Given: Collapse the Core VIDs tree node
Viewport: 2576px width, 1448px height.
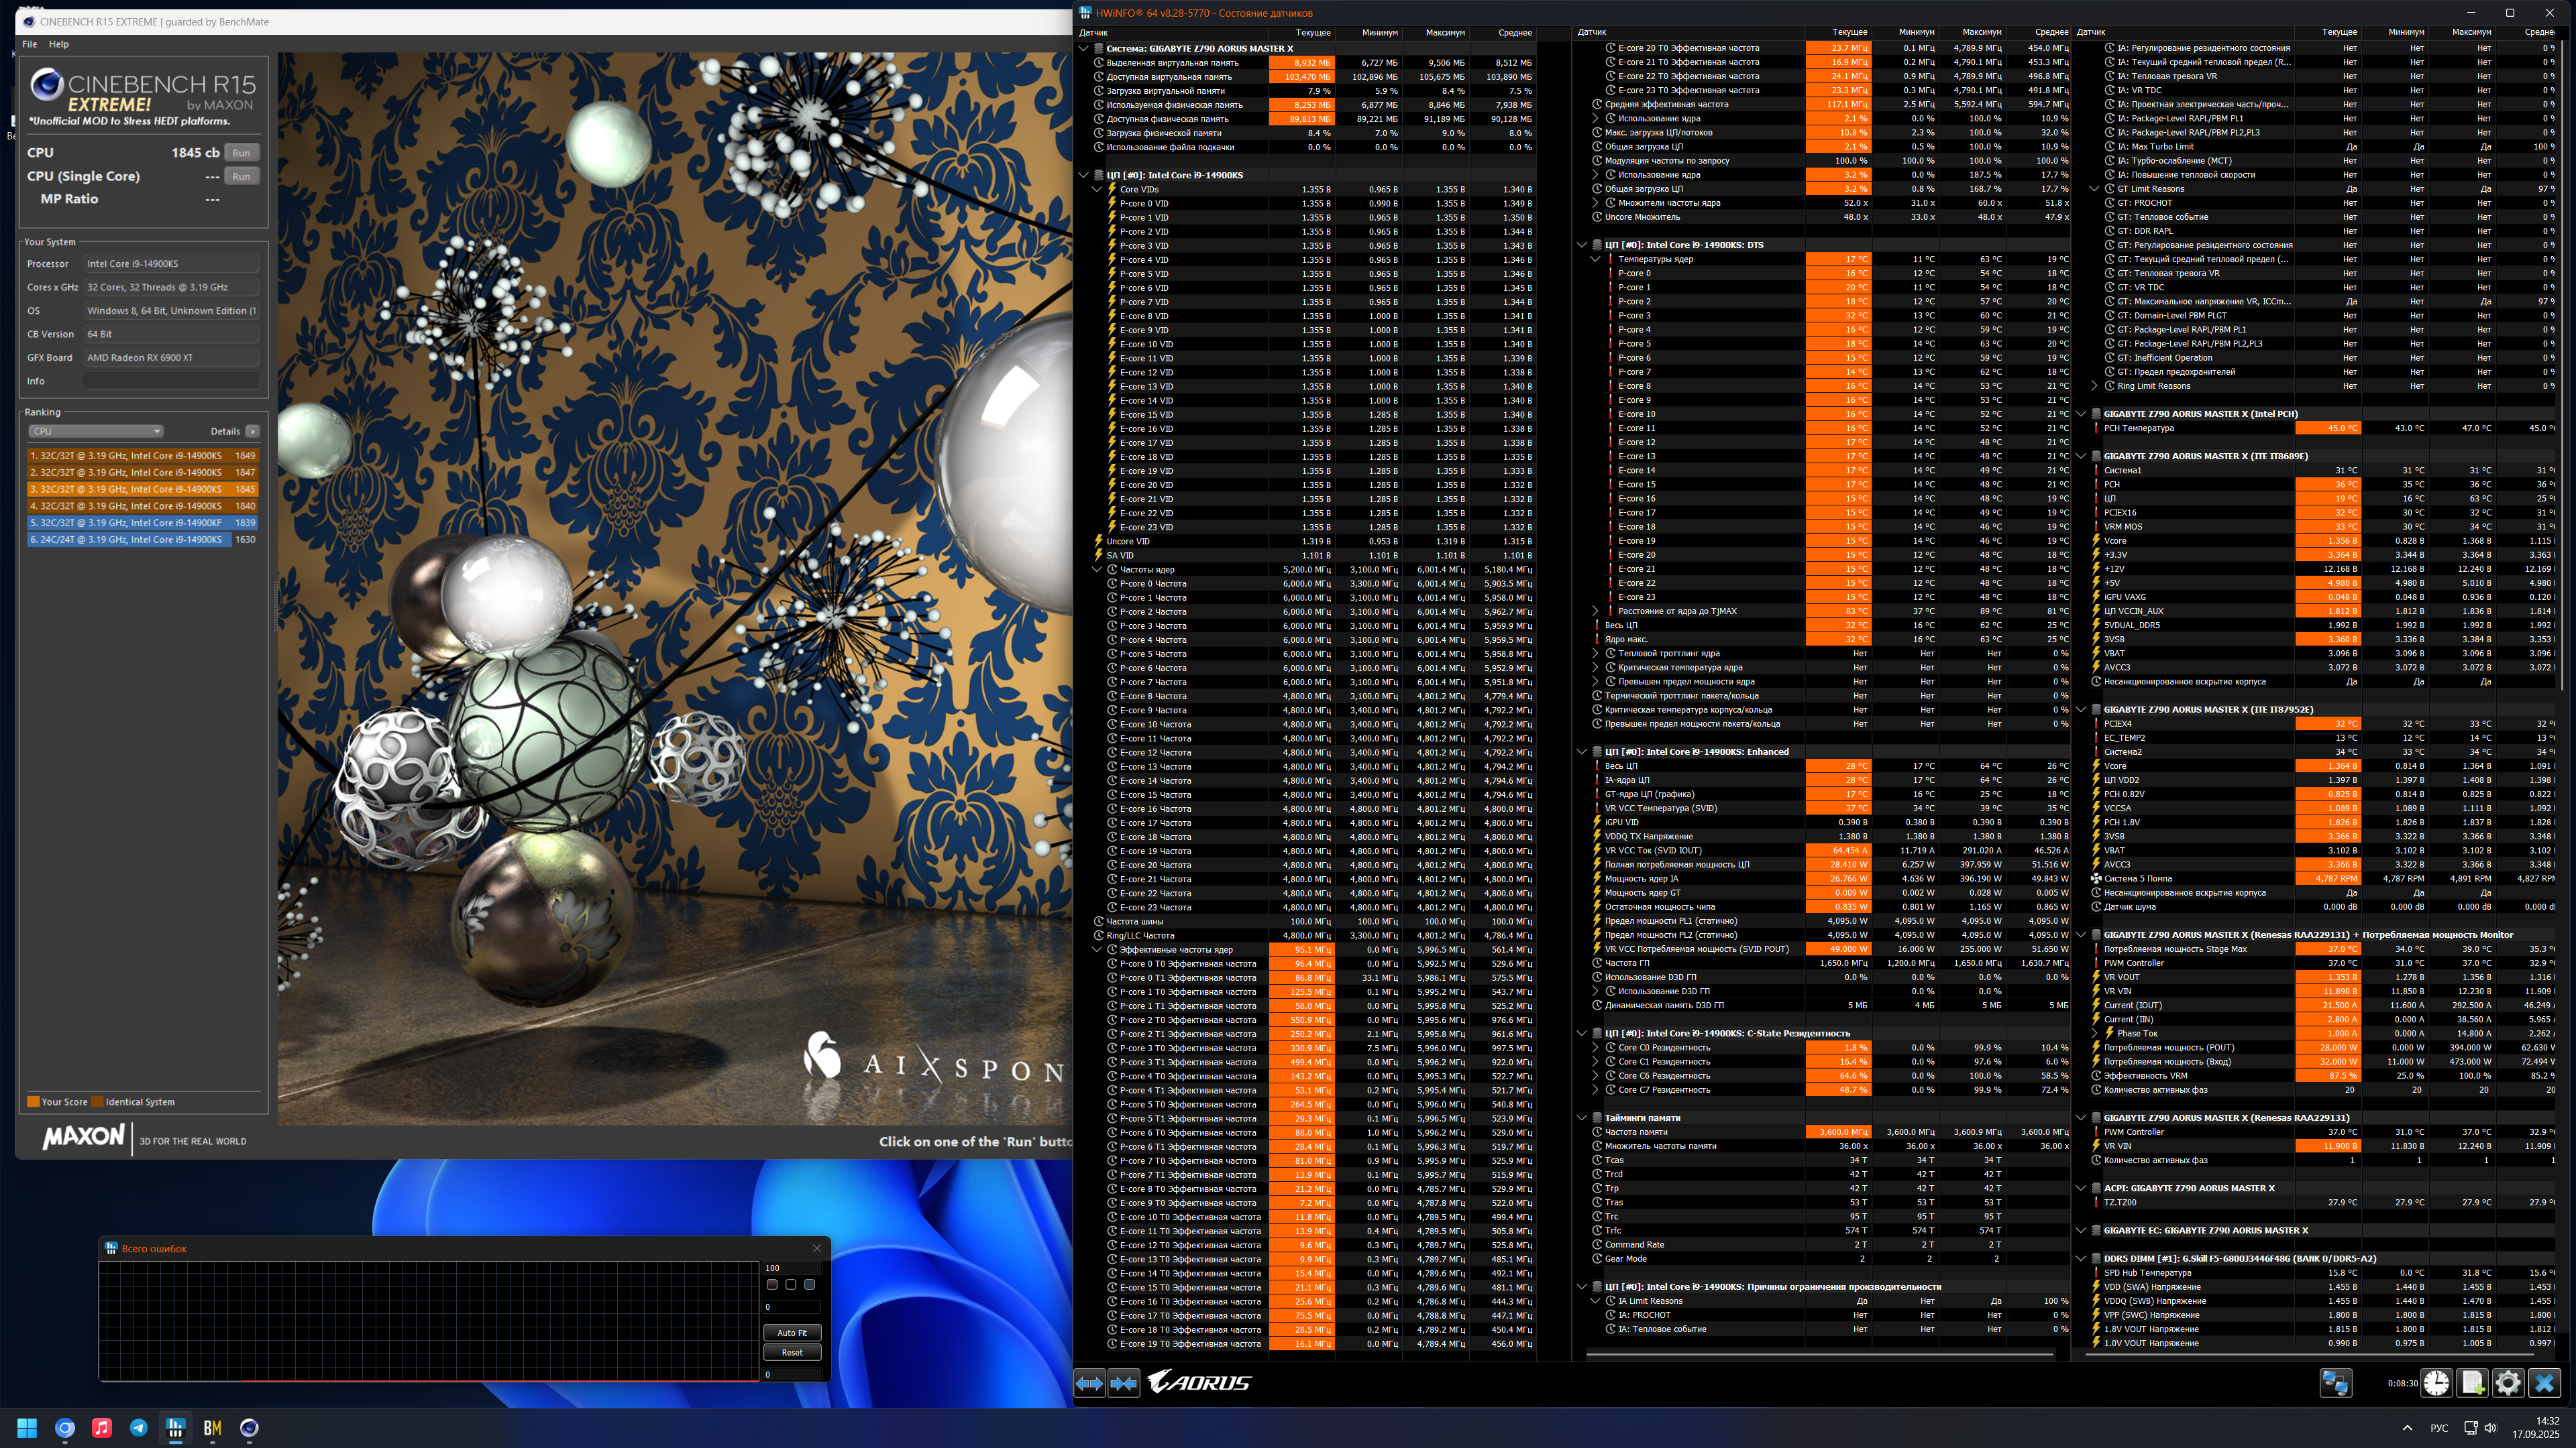Looking at the screenshot, I should pos(1097,189).
